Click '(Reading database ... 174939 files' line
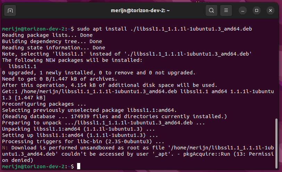The image size is (282, 172). [x=115, y=117]
